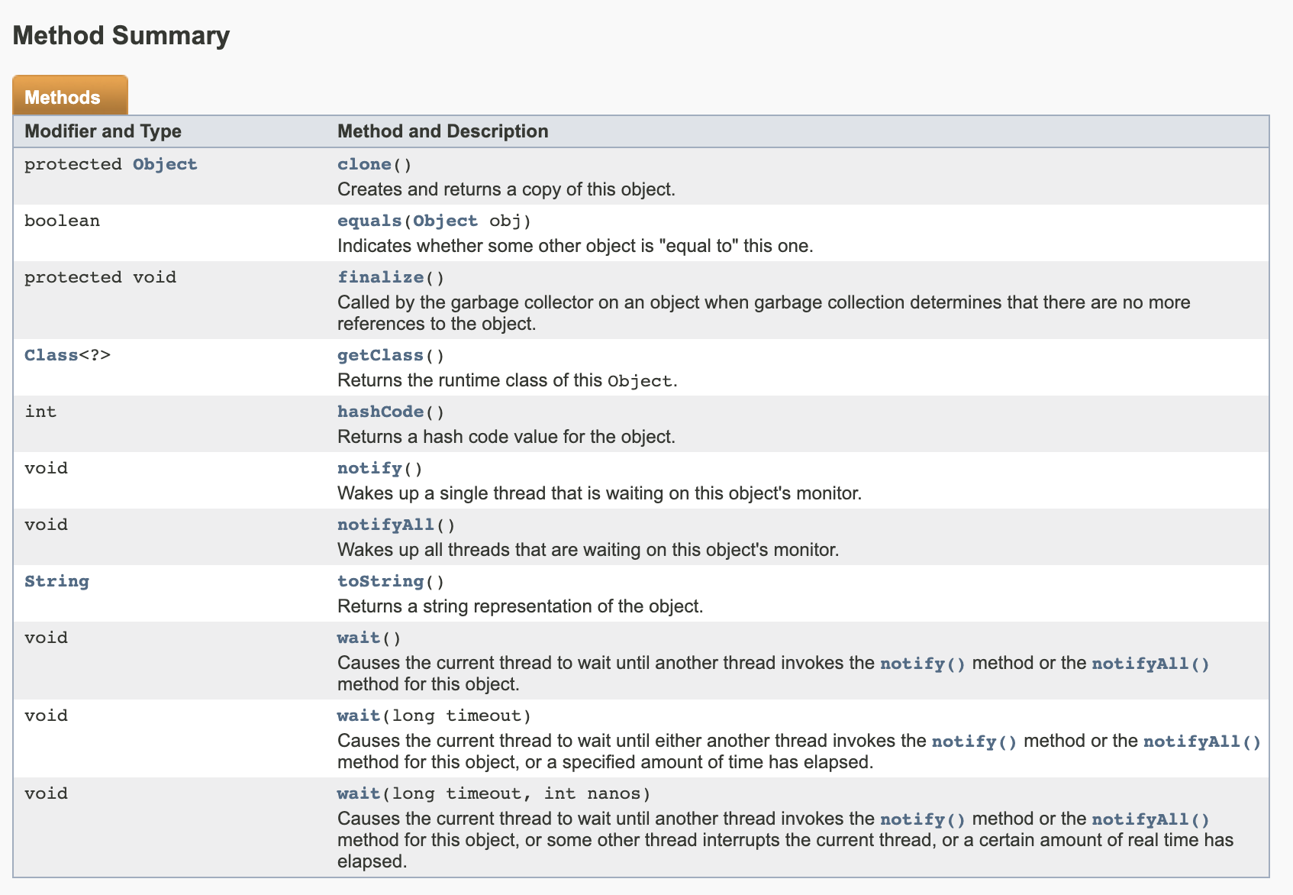1293x895 pixels.
Task: Click the 'boolean' return type text
Action: (62, 221)
